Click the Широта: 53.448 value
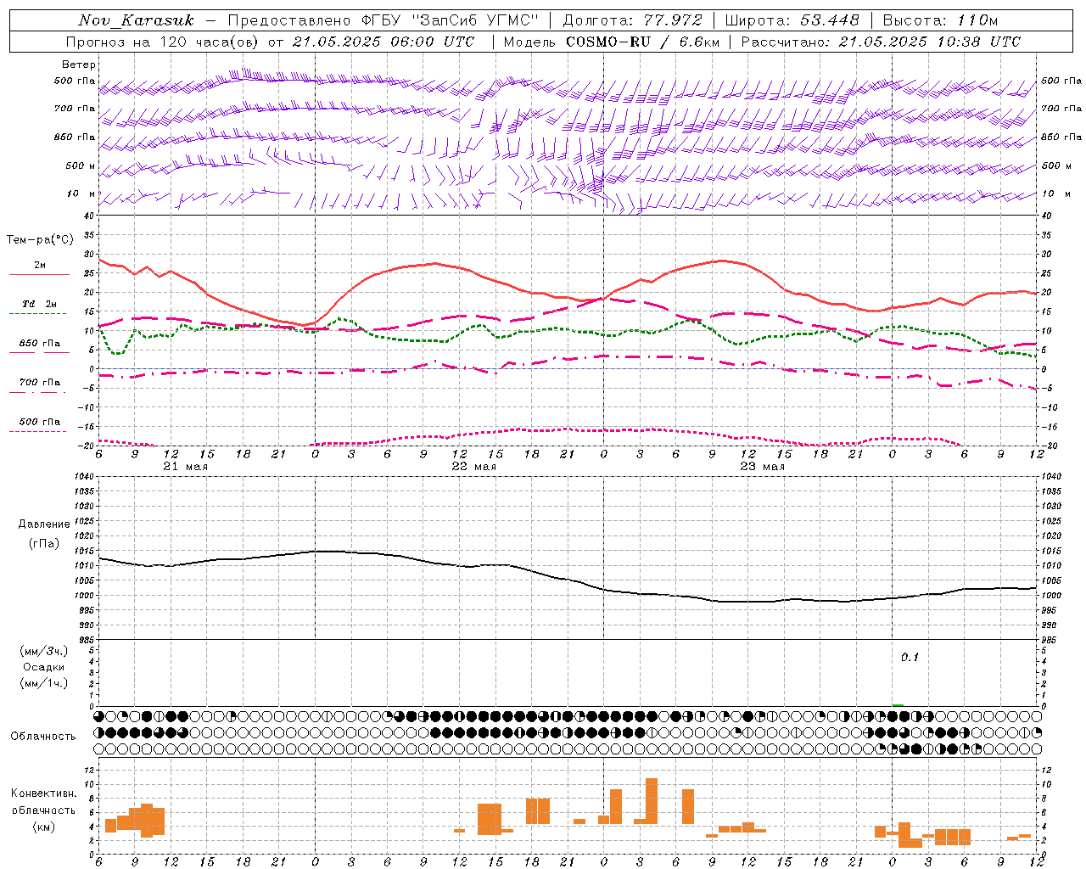1086x869 pixels. (792, 20)
